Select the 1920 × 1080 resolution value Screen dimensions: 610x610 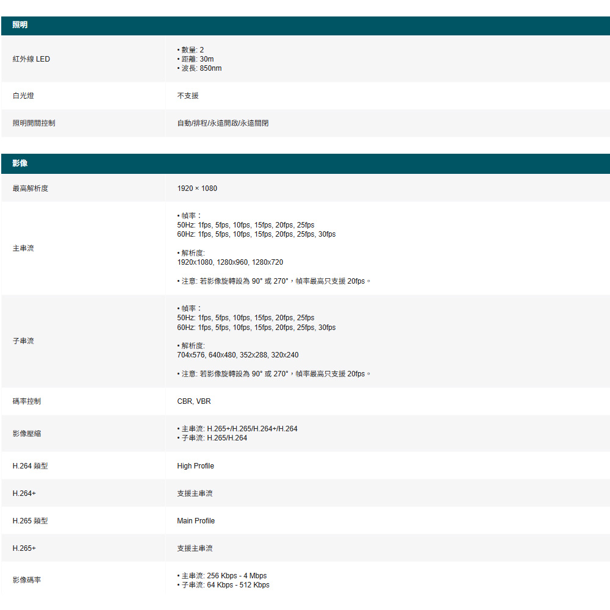click(197, 188)
